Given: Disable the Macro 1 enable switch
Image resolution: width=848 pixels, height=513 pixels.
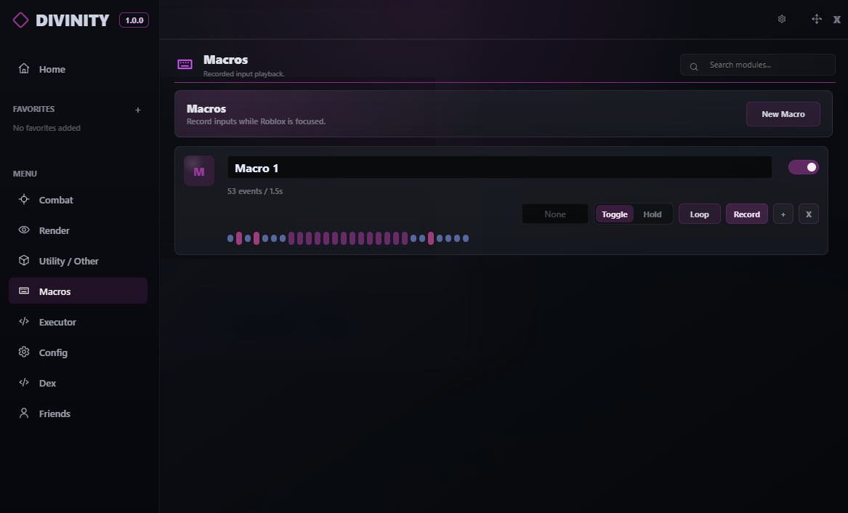Looking at the screenshot, I should pyautogui.click(x=803, y=167).
